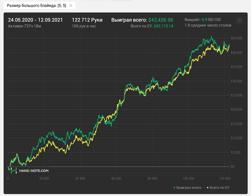Screen dimensions: 251x196
Task: Click the 'Выиграл всего:' header label
Action: 129,20
